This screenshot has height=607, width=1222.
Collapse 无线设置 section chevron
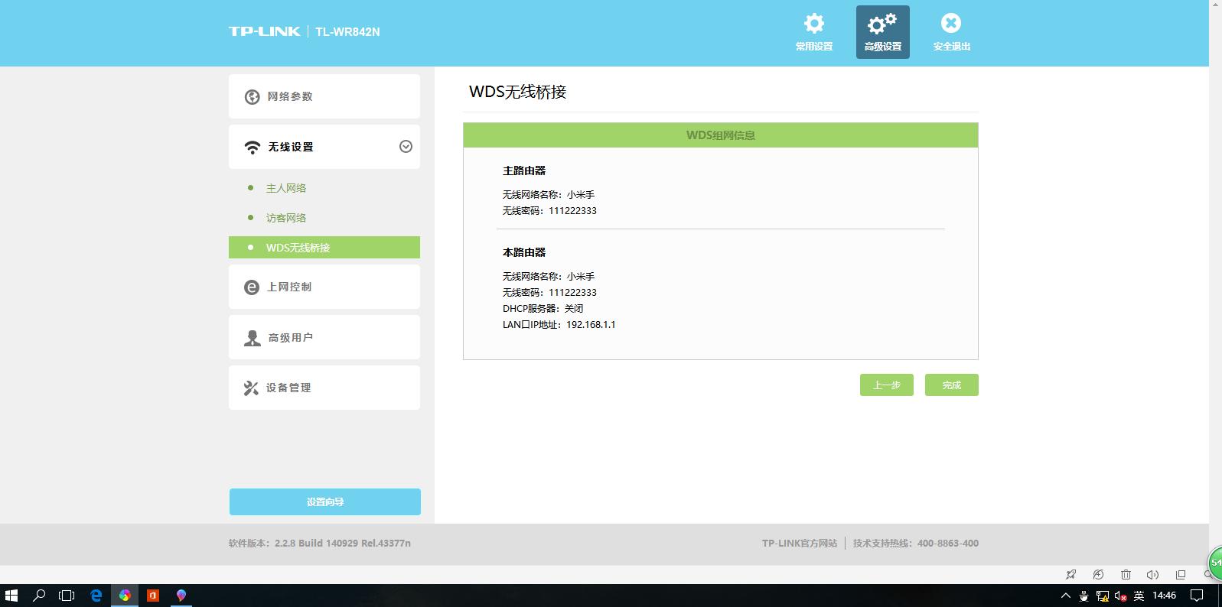(406, 147)
